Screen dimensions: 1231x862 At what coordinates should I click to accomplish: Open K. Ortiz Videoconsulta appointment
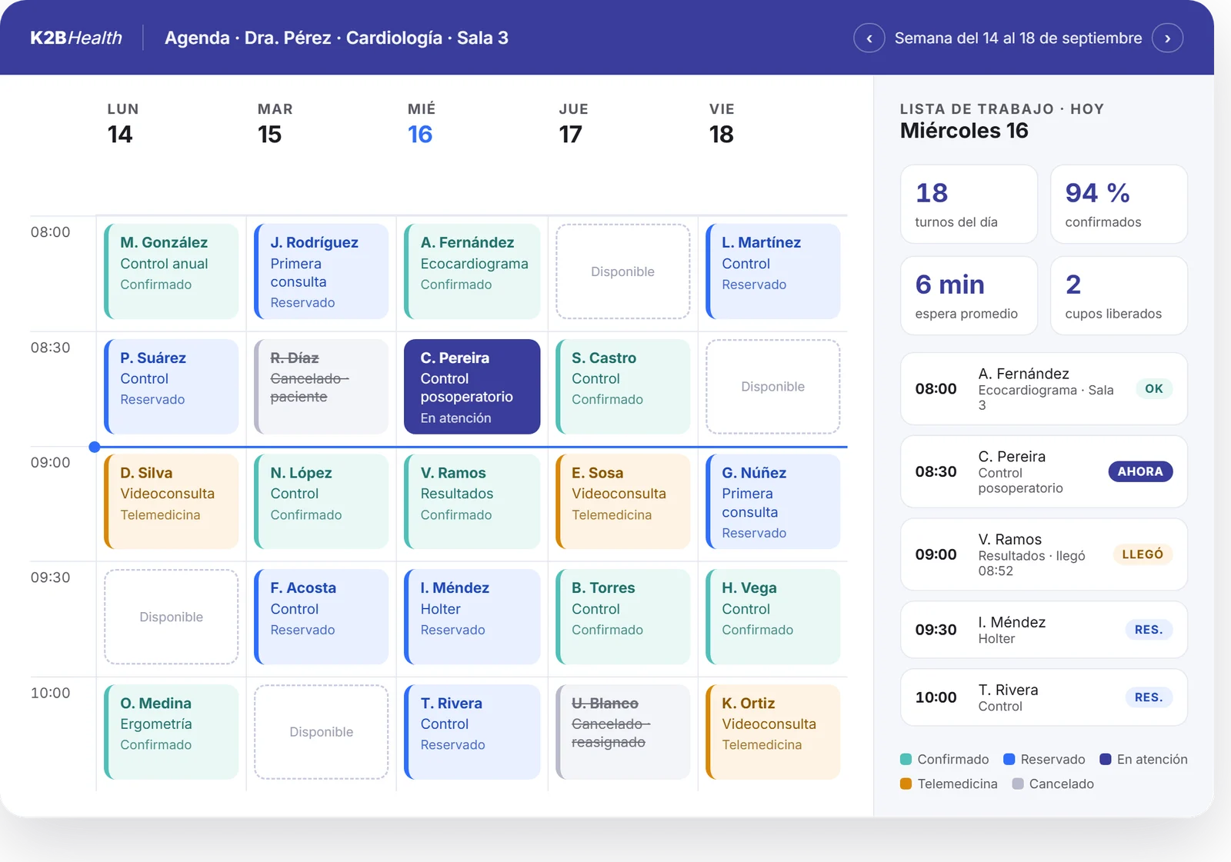(x=772, y=732)
